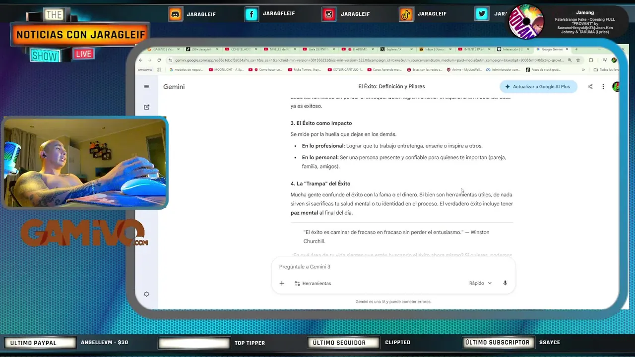Open the three-dot conversation options menu
The image size is (635, 357).
click(x=603, y=86)
